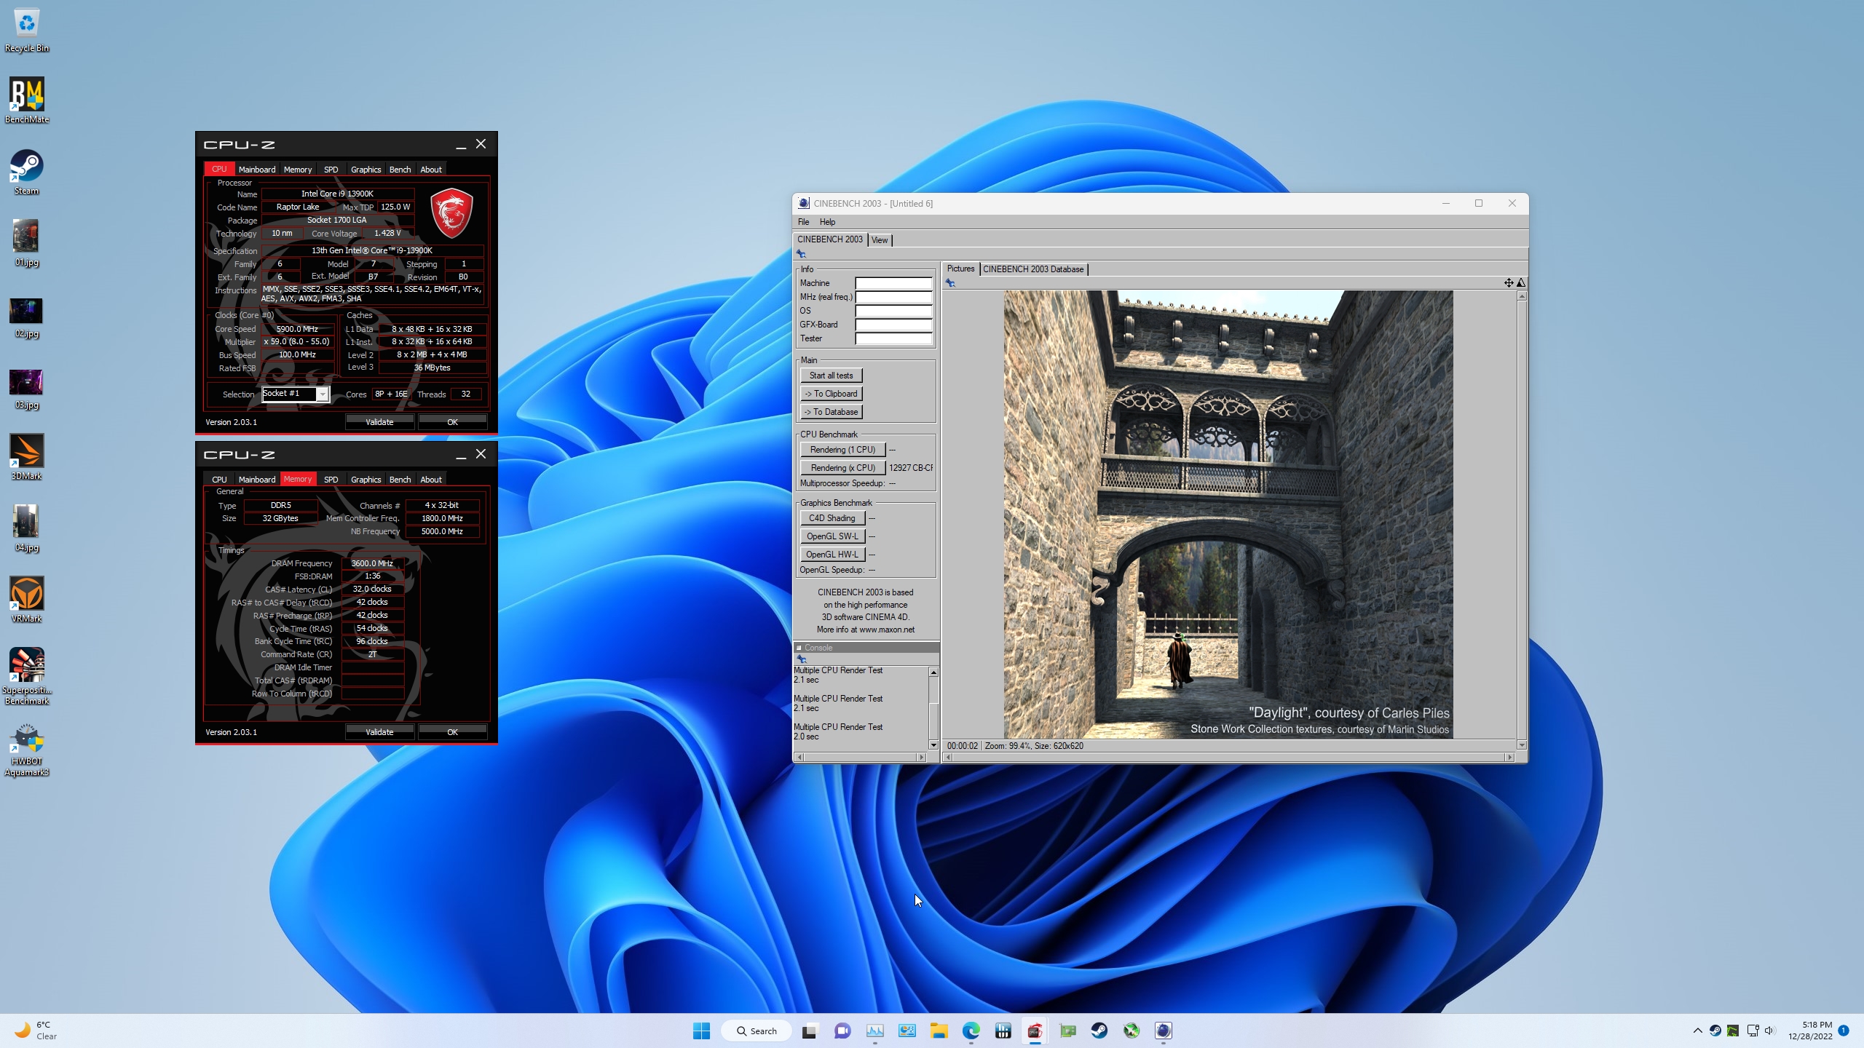Run the Rendering (x CPU) benchmark
This screenshot has height=1048, width=1864.
[842, 468]
